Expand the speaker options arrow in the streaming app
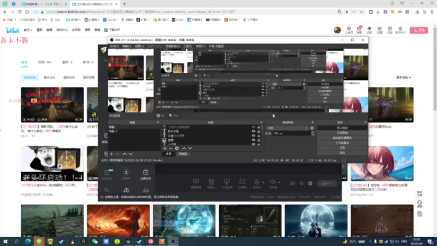 click(279, 183)
